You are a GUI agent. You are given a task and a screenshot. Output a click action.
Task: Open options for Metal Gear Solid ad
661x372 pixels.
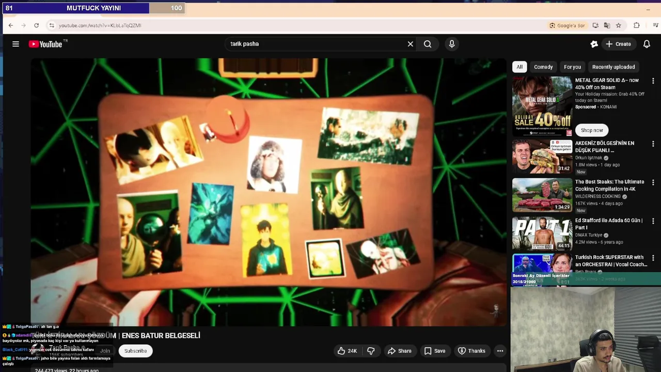(x=653, y=81)
